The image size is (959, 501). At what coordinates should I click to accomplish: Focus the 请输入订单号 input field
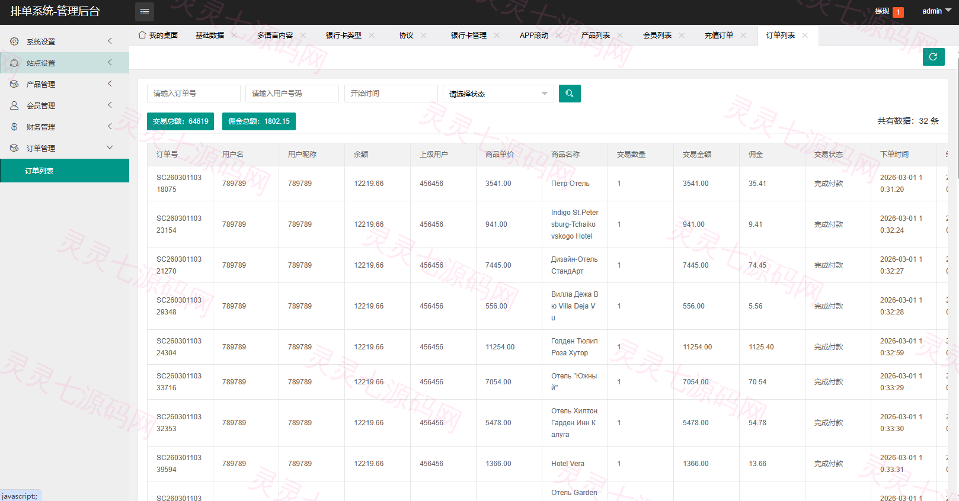pos(194,94)
